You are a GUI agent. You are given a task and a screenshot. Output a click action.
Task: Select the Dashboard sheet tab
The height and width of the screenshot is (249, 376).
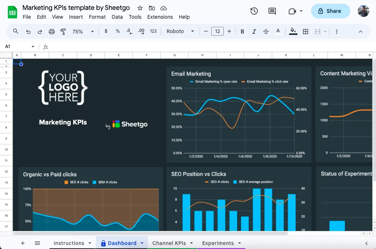pos(122,243)
